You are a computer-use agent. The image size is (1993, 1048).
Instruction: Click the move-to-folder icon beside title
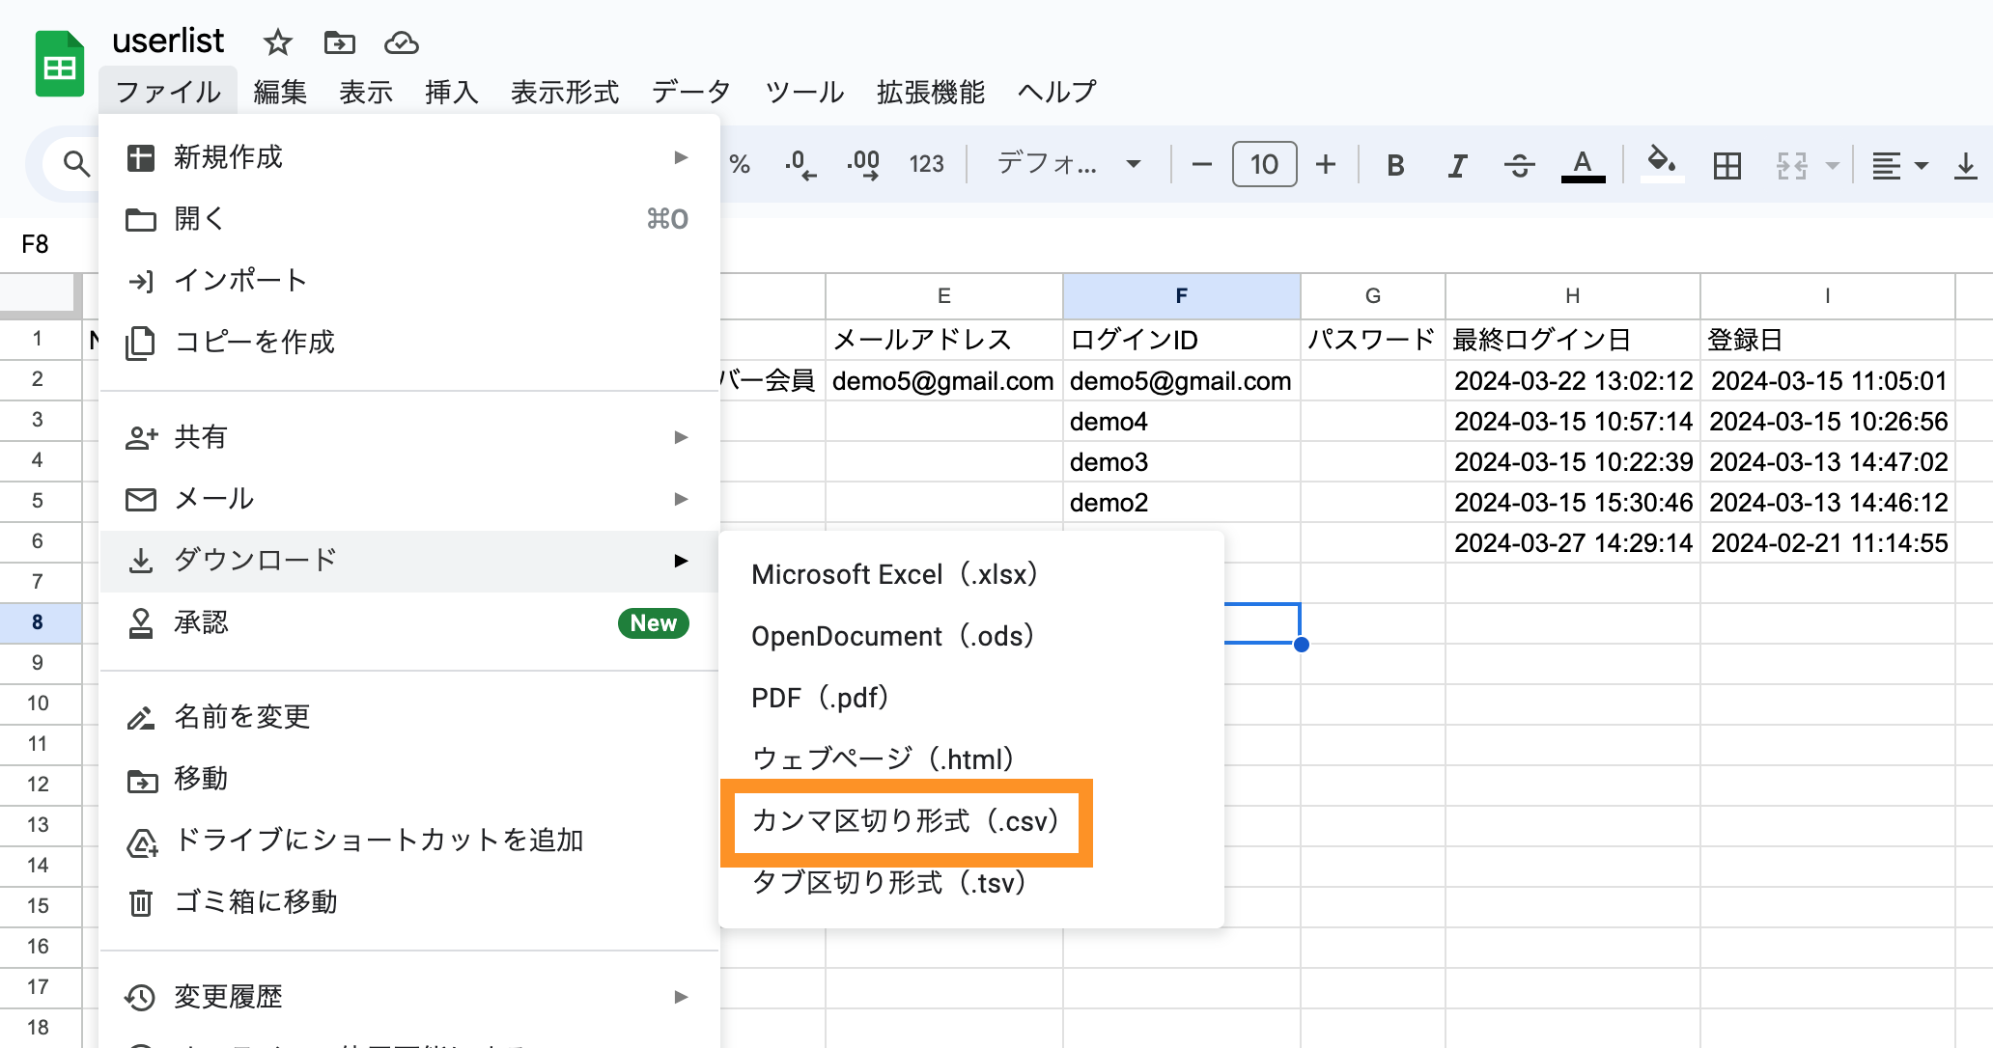click(x=339, y=42)
